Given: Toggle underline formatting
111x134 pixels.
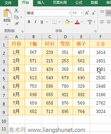Looking at the screenshot, I should point(42,22).
